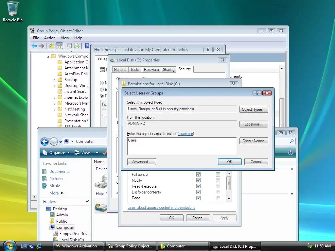The image size is (335, 251).
Task: Click the Documents icon in Favorite Links
Action: 44,171
